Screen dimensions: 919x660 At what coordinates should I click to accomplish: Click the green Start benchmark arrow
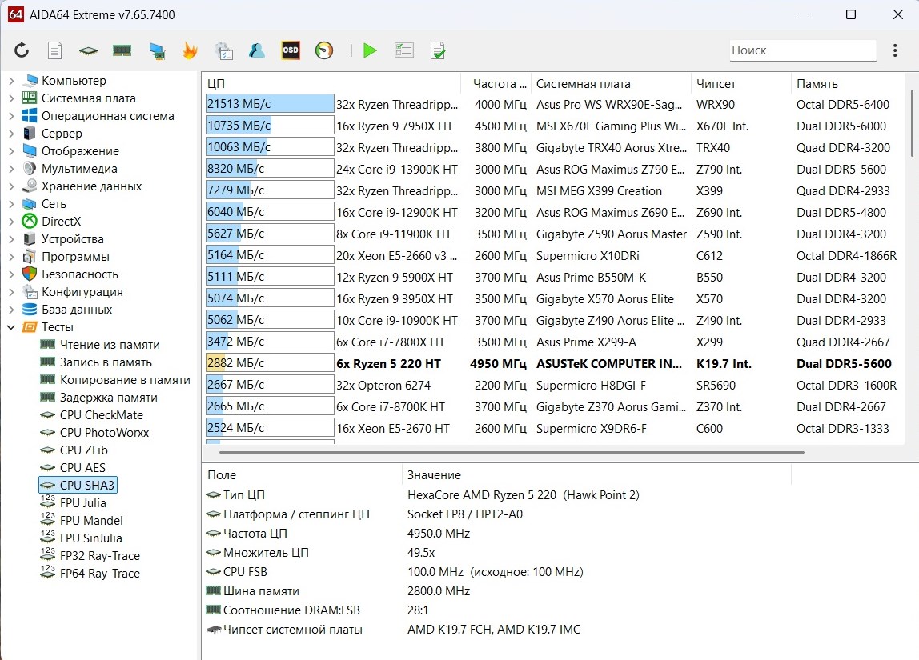tap(370, 50)
